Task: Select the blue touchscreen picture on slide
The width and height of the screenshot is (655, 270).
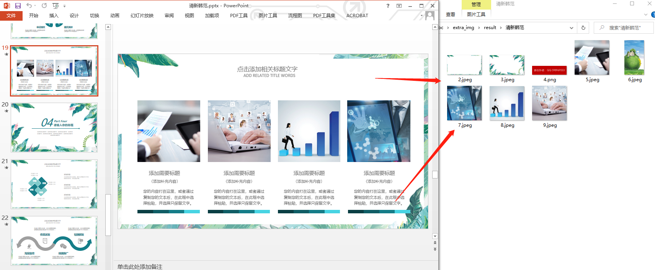Action: point(379,131)
